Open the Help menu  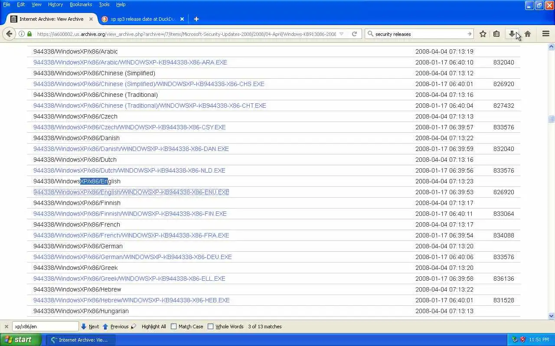point(121,4)
